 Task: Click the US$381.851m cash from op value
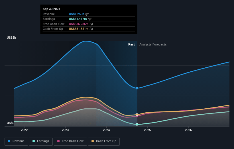tap(79, 29)
